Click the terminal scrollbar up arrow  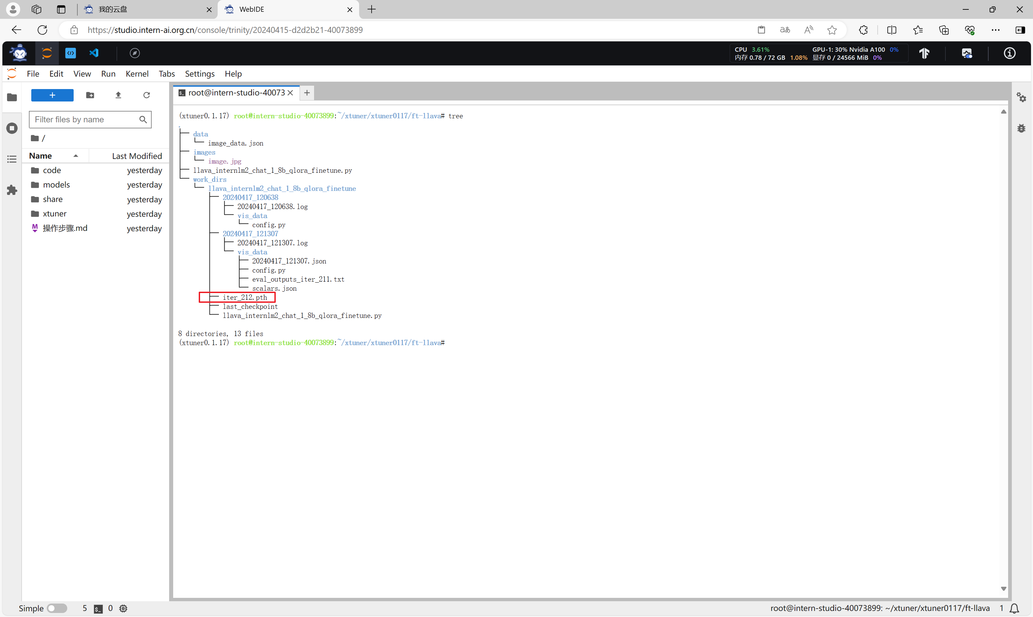[1003, 112]
